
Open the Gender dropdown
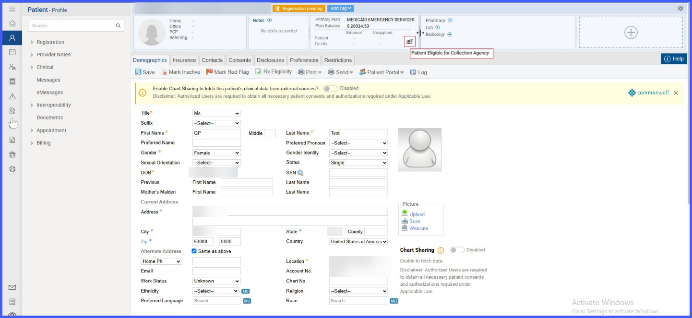pyautogui.click(x=216, y=153)
